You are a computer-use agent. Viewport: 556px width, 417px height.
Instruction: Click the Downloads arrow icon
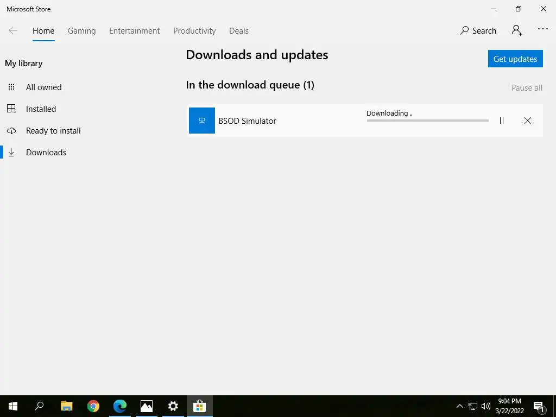pyautogui.click(x=11, y=152)
